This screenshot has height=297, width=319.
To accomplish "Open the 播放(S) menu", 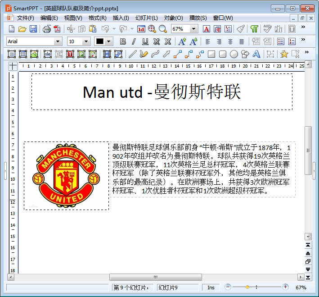I will (x=198, y=18).
